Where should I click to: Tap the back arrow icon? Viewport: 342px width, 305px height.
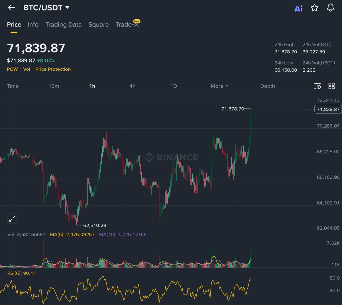pyautogui.click(x=11, y=8)
